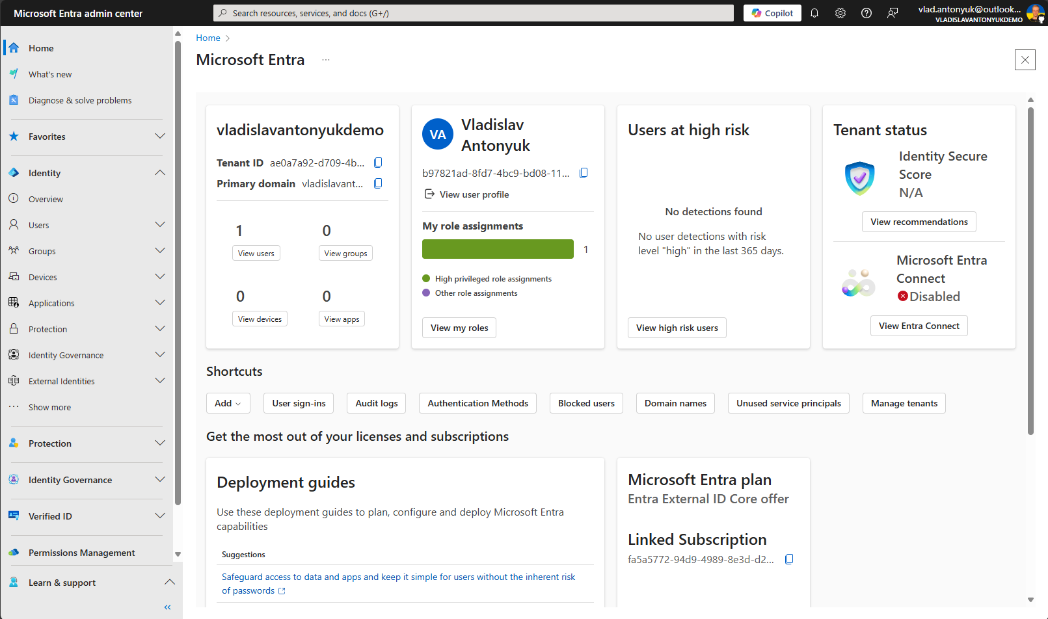Image resolution: width=1048 pixels, height=619 pixels.
Task: Expand the Favorites section
Action: coord(160,137)
